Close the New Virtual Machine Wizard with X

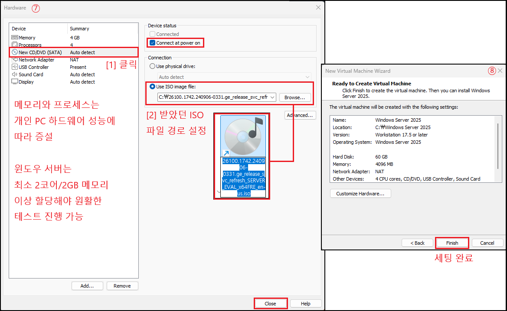(500, 71)
